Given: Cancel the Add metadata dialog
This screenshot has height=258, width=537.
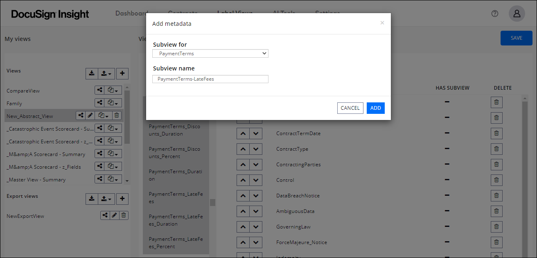Looking at the screenshot, I should (350, 108).
